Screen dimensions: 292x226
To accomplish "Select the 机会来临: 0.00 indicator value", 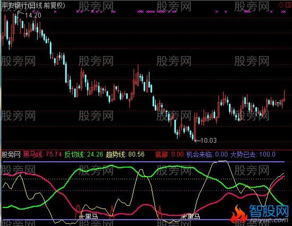I will click(x=207, y=154).
